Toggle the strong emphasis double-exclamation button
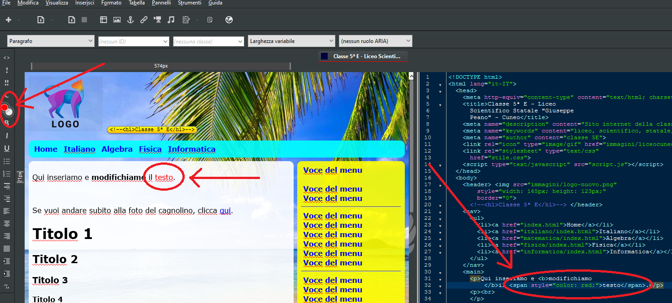 click(x=7, y=83)
